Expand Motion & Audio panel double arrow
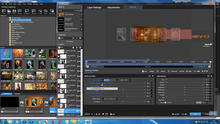 pyautogui.click(x=153, y=76)
